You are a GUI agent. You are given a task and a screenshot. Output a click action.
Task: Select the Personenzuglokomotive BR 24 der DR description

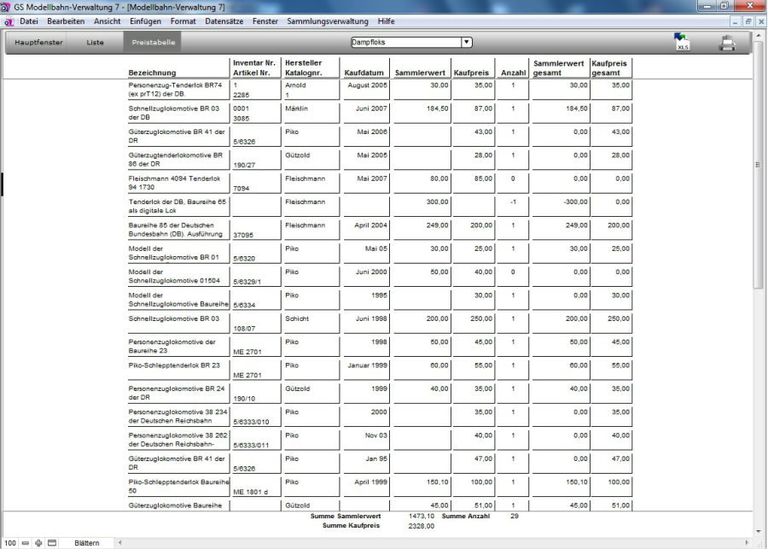pos(177,393)
